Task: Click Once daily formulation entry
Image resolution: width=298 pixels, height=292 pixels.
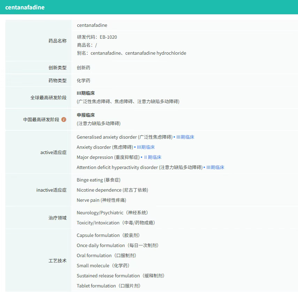Action: pyautogui.click(x=117, y=246)
